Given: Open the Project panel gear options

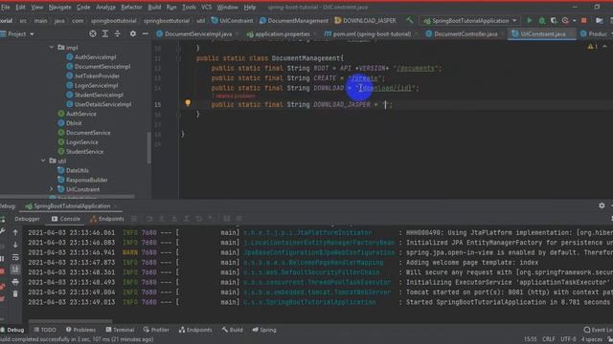Looking at the screenshot, I should click(x=133, y=34).
